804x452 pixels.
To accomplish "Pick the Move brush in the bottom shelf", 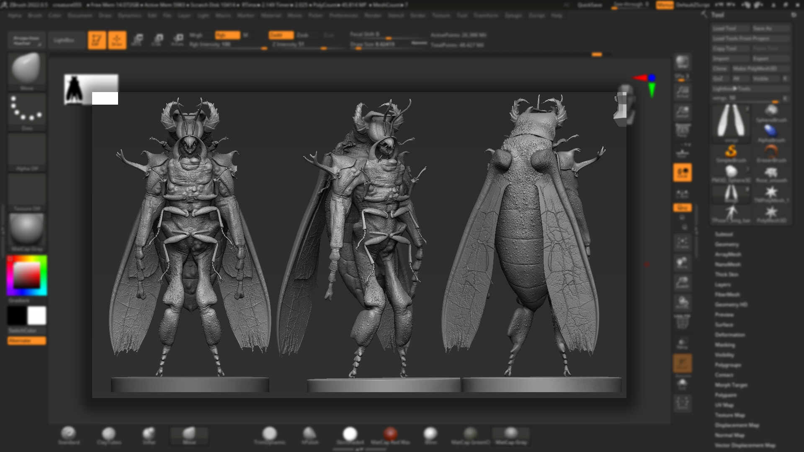I will pos(189,435).
